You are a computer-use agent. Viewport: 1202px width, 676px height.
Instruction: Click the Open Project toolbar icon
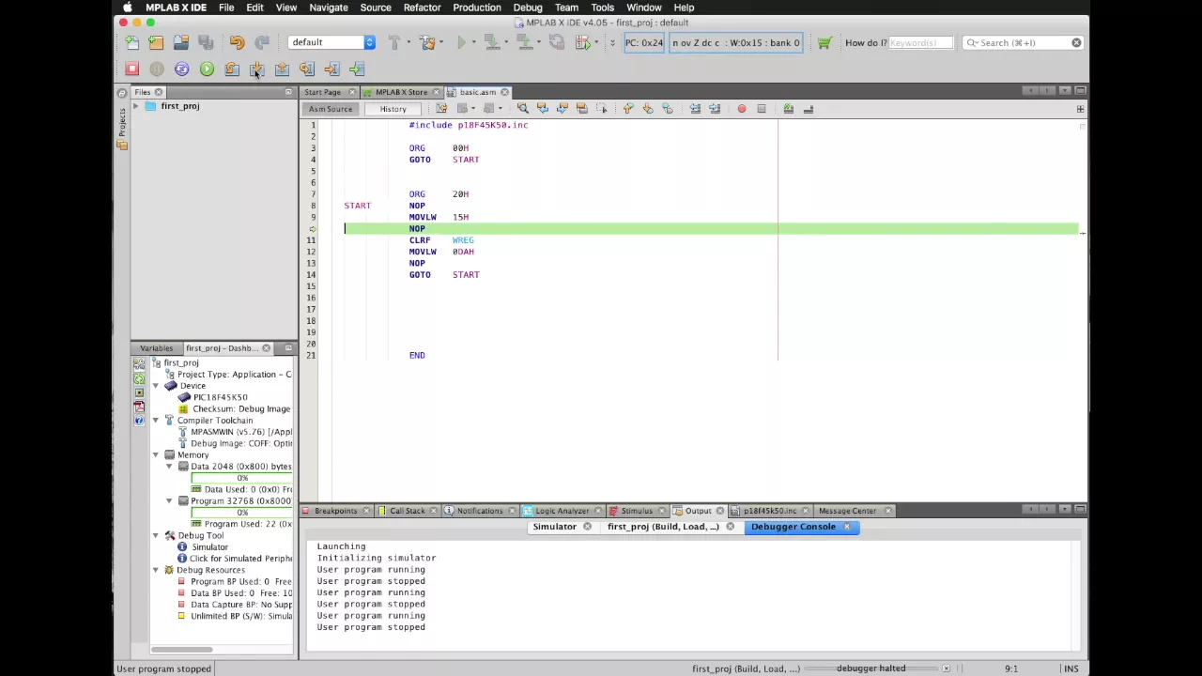[x=180, y=42]
